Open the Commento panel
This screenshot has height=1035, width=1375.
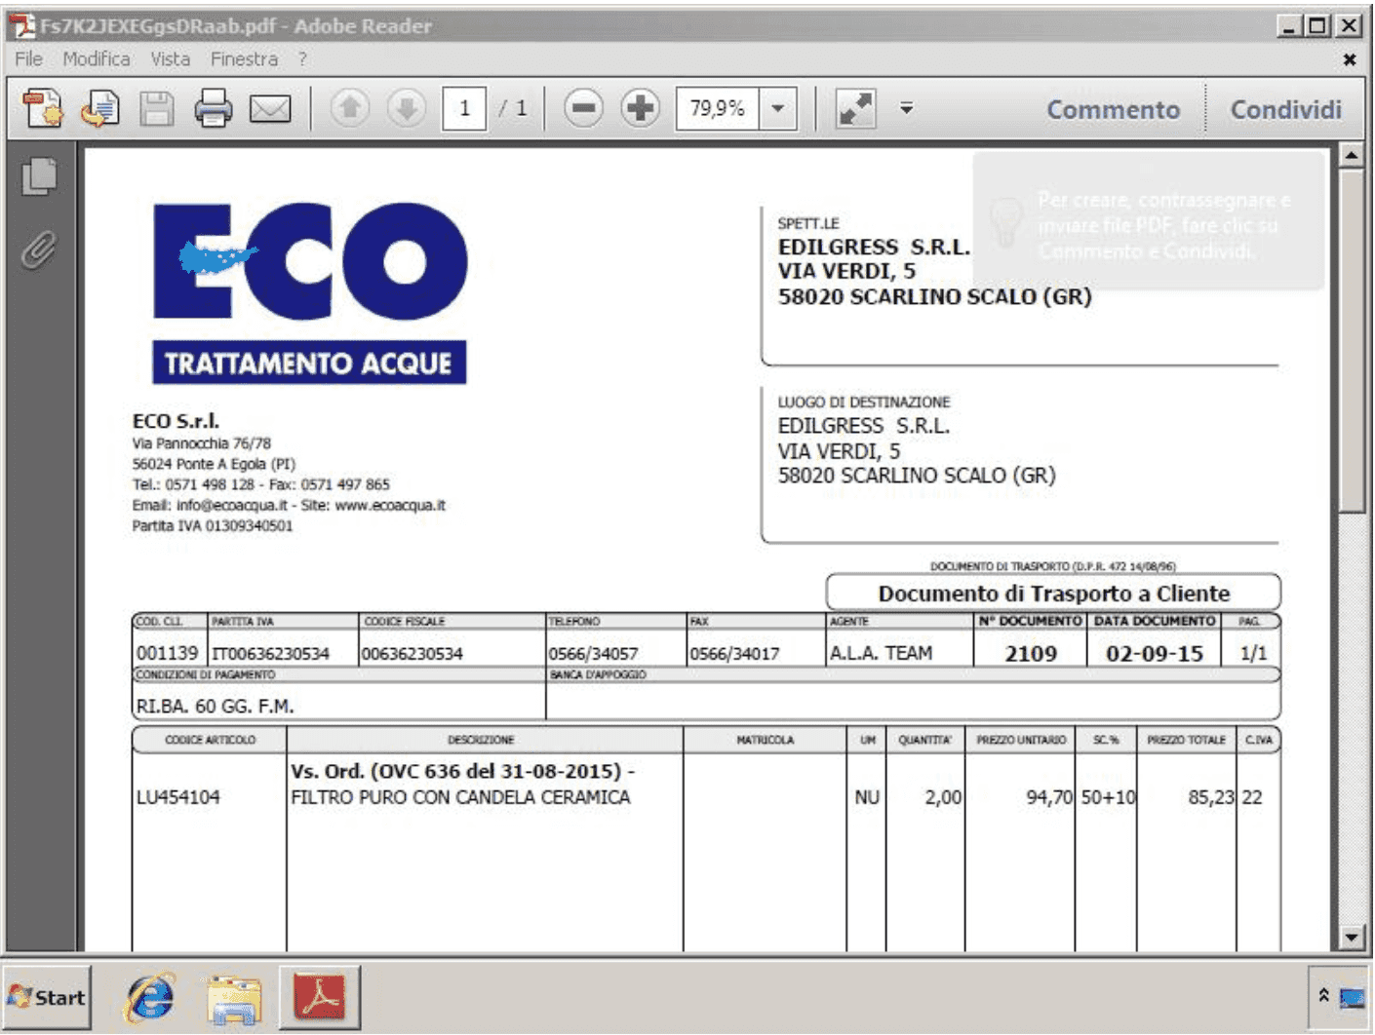click(1113, 109)
